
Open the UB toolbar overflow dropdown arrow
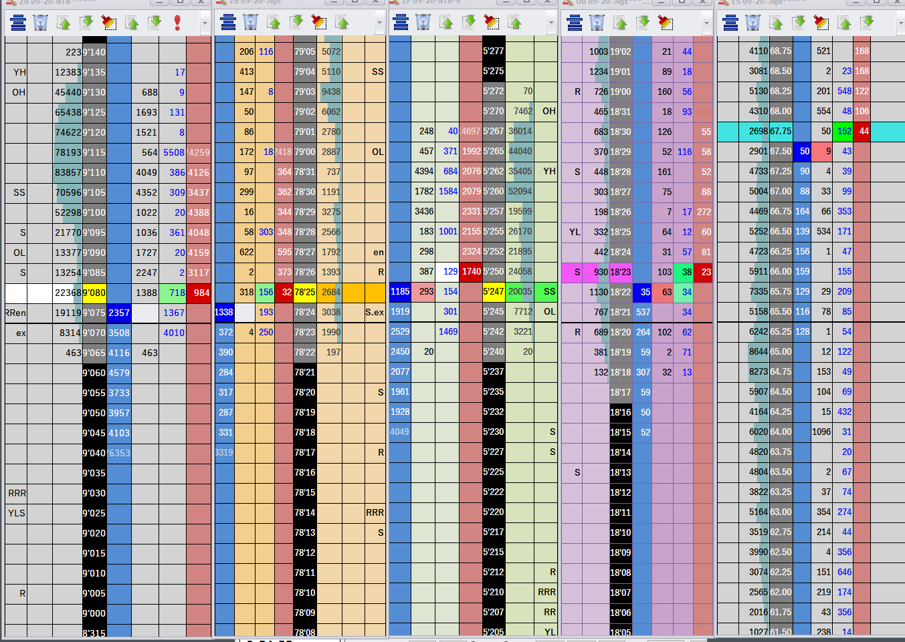coord(706,24)
